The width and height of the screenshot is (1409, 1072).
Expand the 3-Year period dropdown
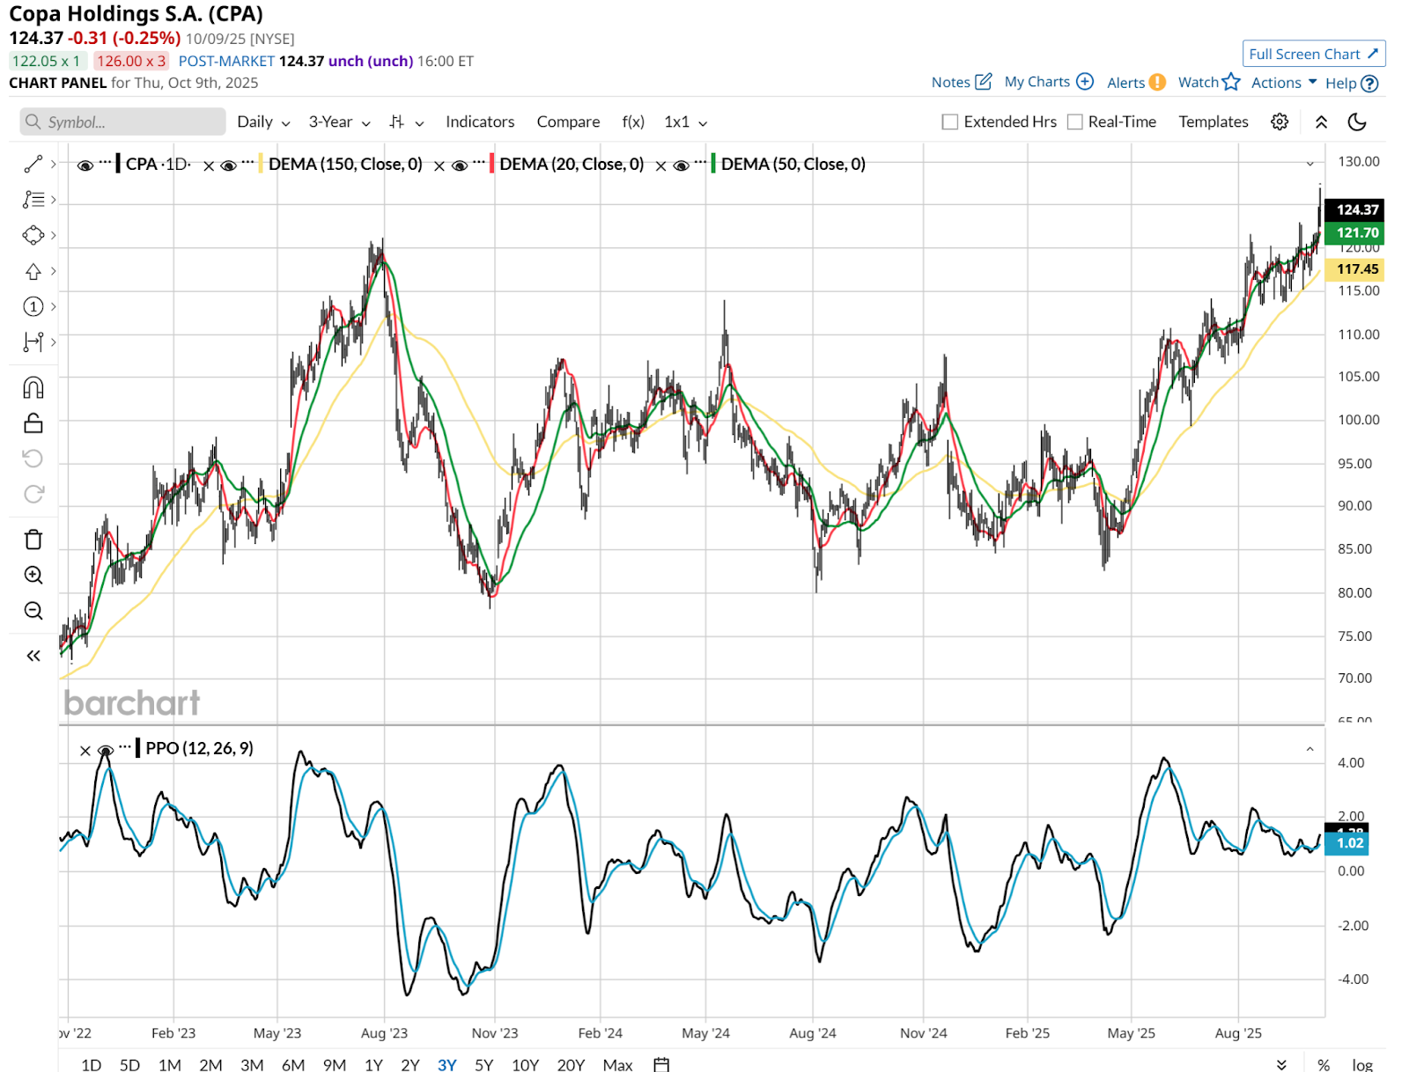pyautogui.click(x=339, y=121)
